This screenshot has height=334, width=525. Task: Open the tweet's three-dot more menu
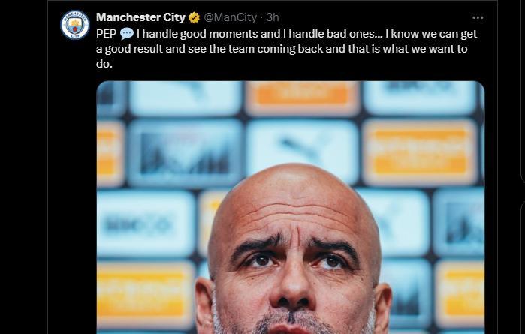point(478,17)
